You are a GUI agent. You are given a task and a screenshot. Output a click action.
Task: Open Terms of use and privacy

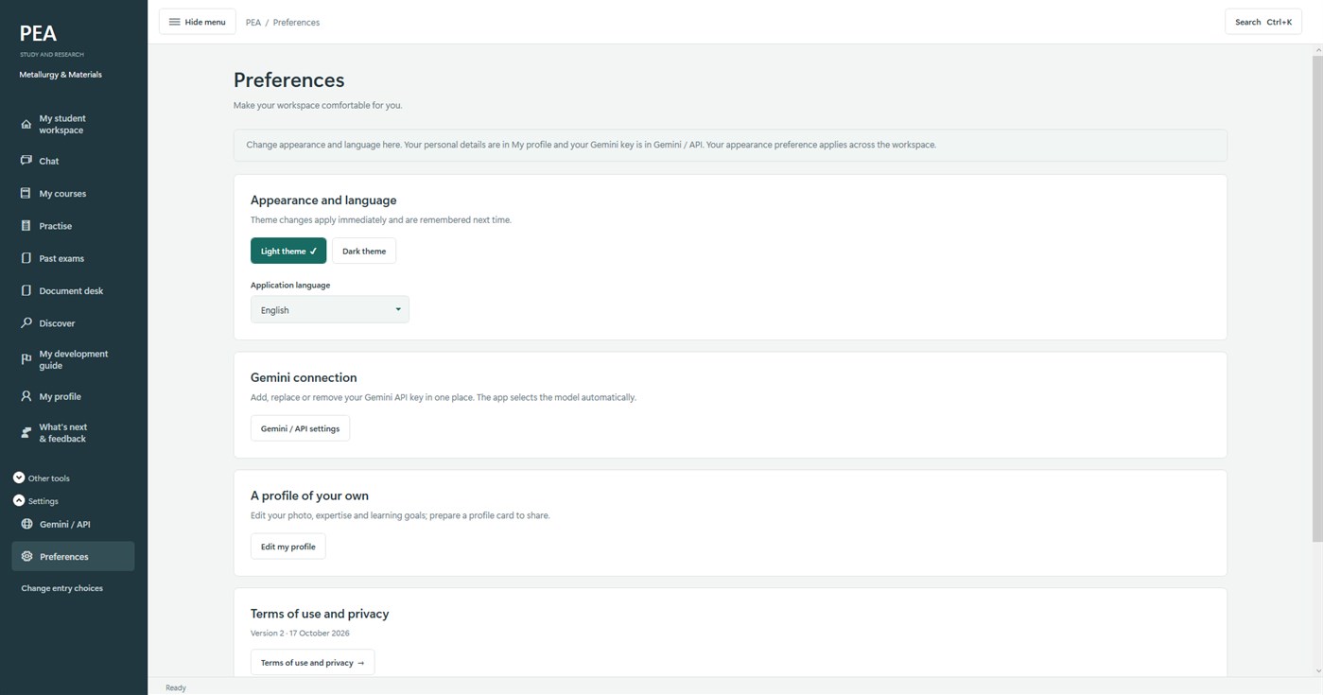tap(312, 663)
